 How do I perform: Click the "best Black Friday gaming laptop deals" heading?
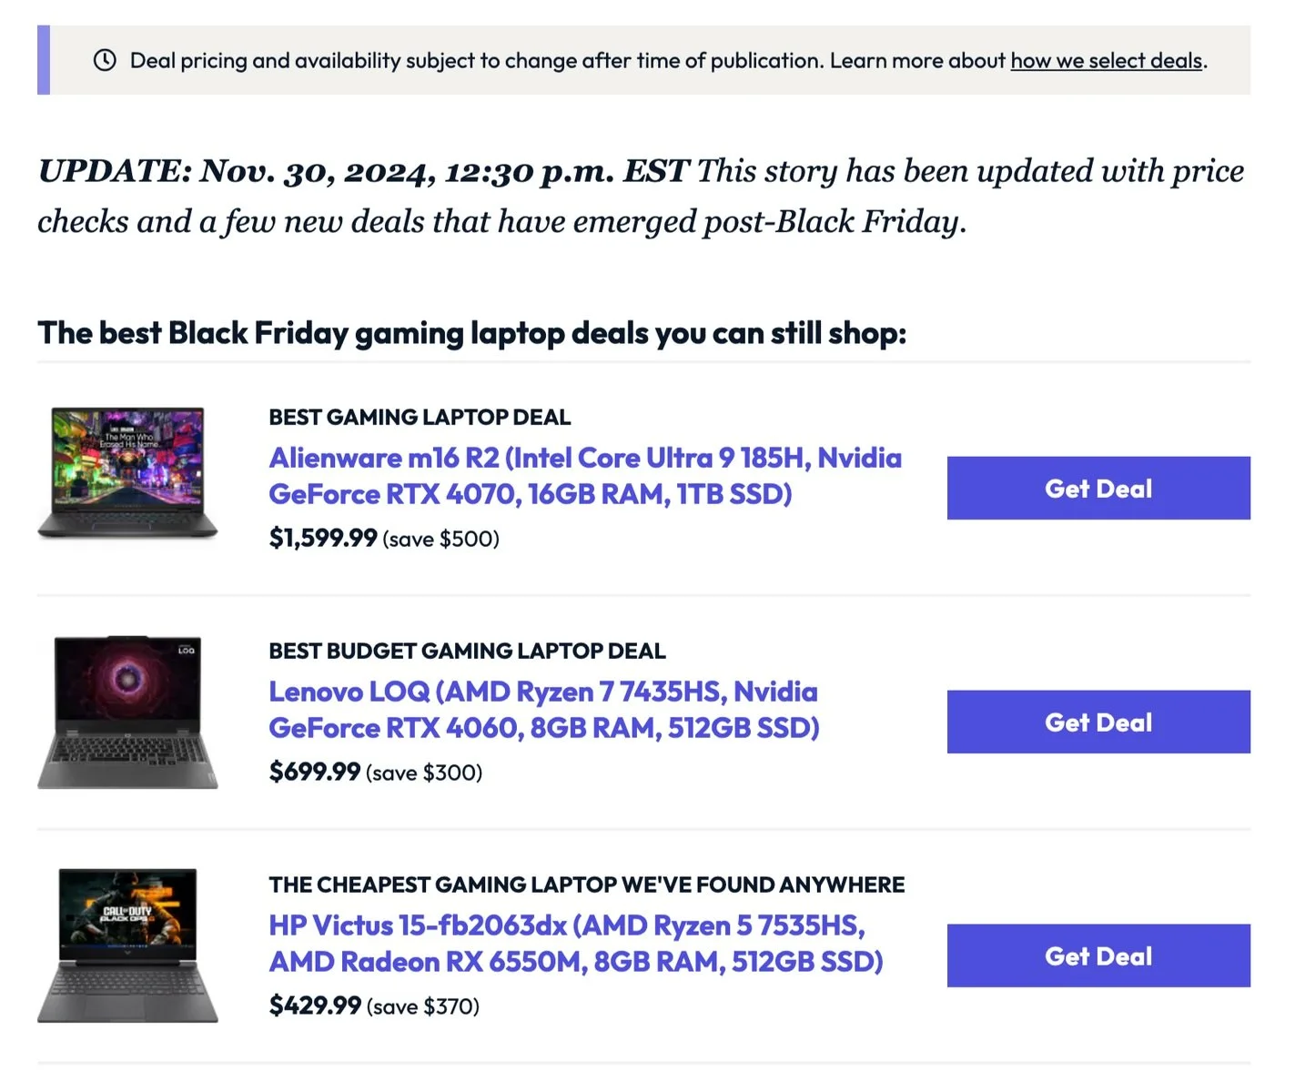(471, 333)
